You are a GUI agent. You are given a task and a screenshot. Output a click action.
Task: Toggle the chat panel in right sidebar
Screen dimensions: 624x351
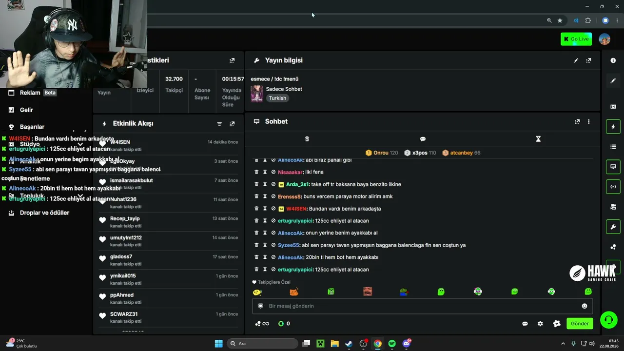(613, 167)
